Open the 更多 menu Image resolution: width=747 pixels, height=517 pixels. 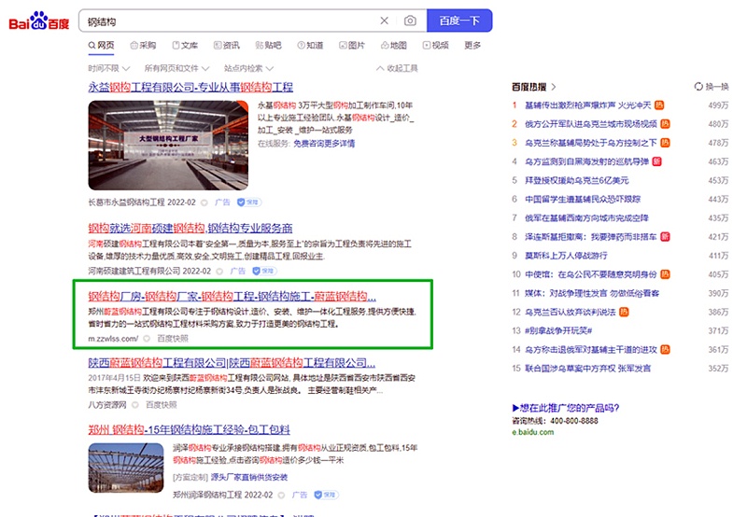472,45
